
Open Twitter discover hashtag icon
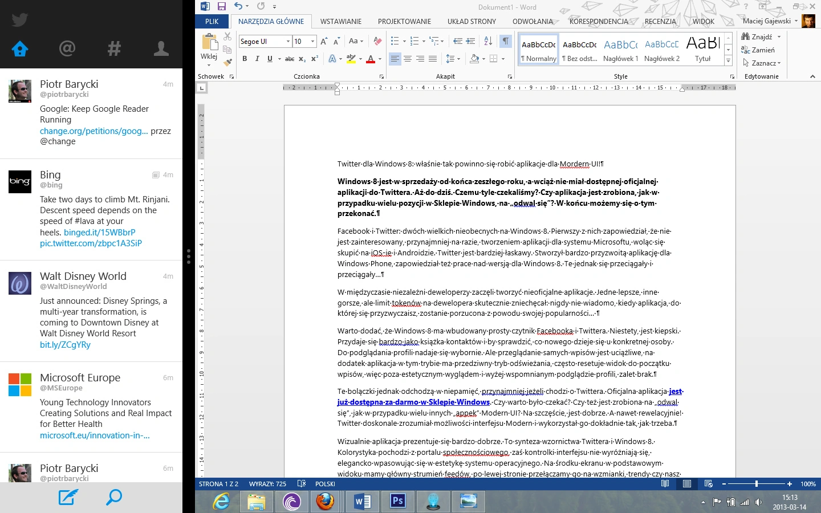(114, 48)
